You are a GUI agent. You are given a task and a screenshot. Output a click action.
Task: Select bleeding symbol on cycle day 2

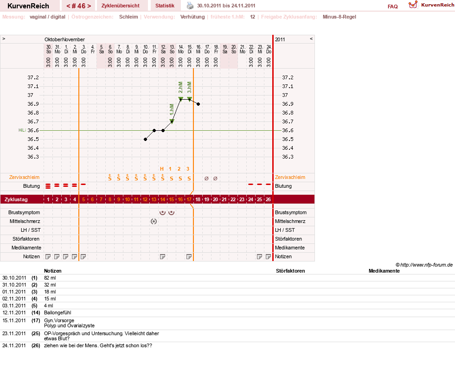click(x=57, y=185)
